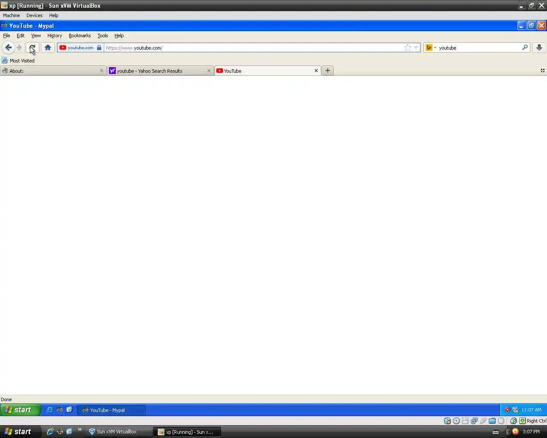Viewport: 547px width, 438px height.
Task: Expand hidden host tray icons arrow
Action: click(x=508, y=432)
